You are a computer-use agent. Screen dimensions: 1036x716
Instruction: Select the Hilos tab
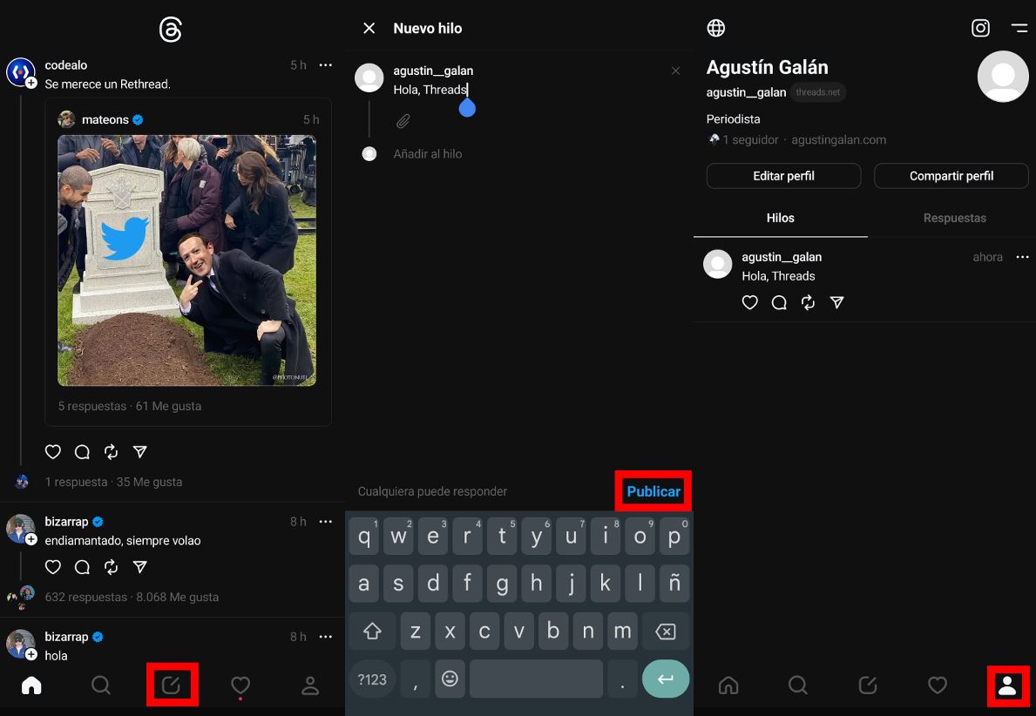[780, 218]
